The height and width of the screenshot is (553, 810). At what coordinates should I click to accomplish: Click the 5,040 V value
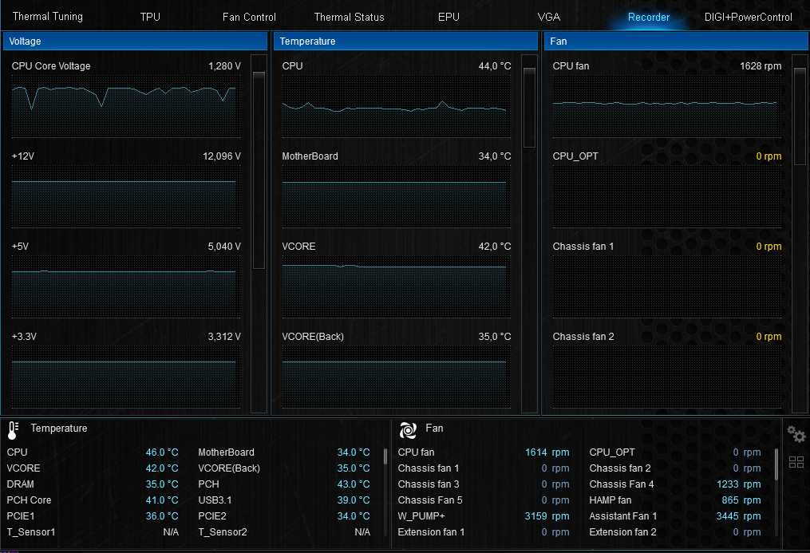click(224, 247)
